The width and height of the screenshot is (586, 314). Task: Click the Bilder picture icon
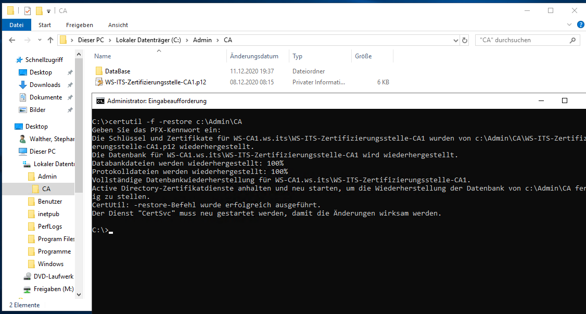coord(23,110)
